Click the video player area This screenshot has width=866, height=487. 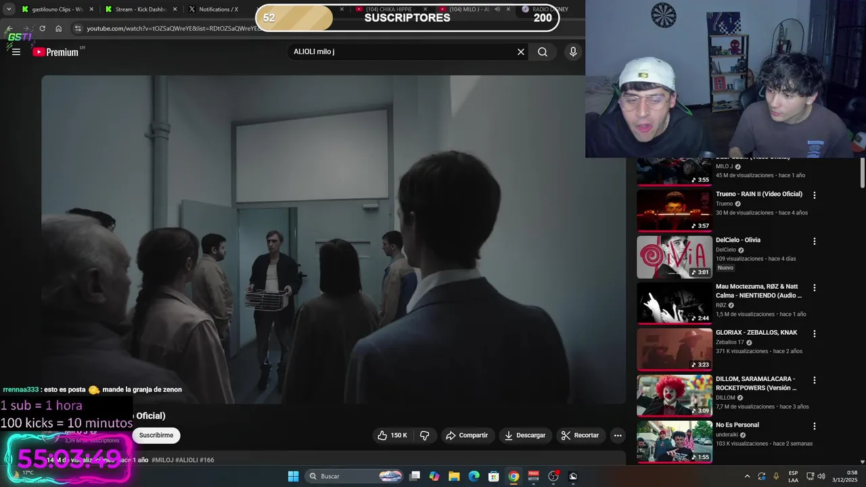[334, 239]
